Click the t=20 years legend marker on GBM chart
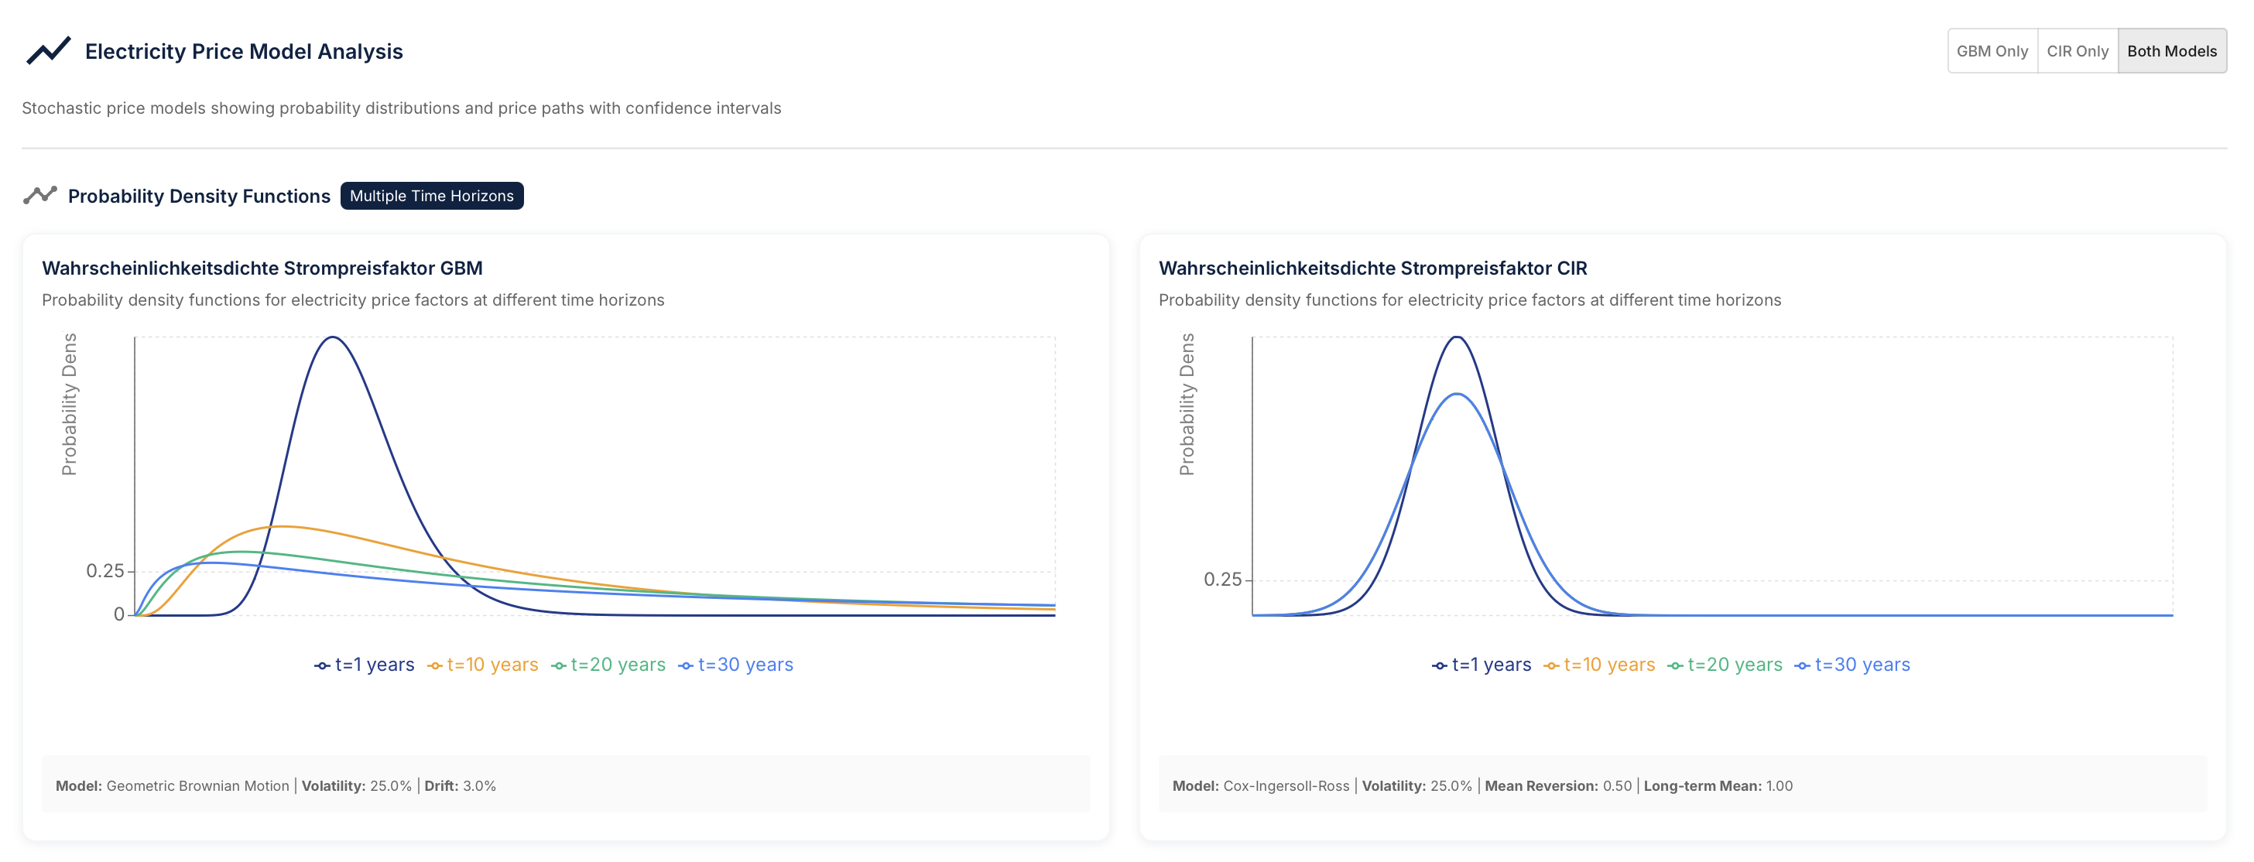This screenshot has width=2254, height=862. click(x=559, y=665)
